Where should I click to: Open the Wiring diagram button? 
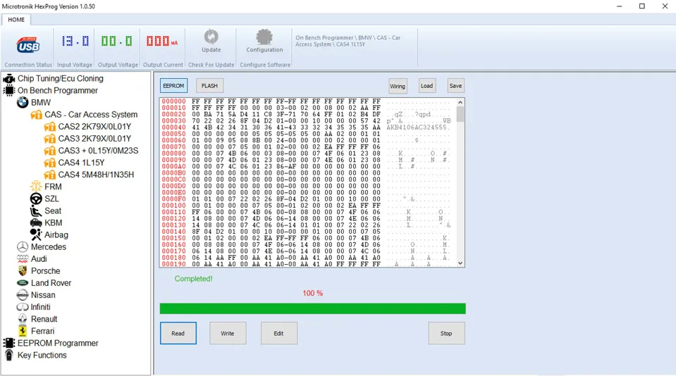click(398, 86)
